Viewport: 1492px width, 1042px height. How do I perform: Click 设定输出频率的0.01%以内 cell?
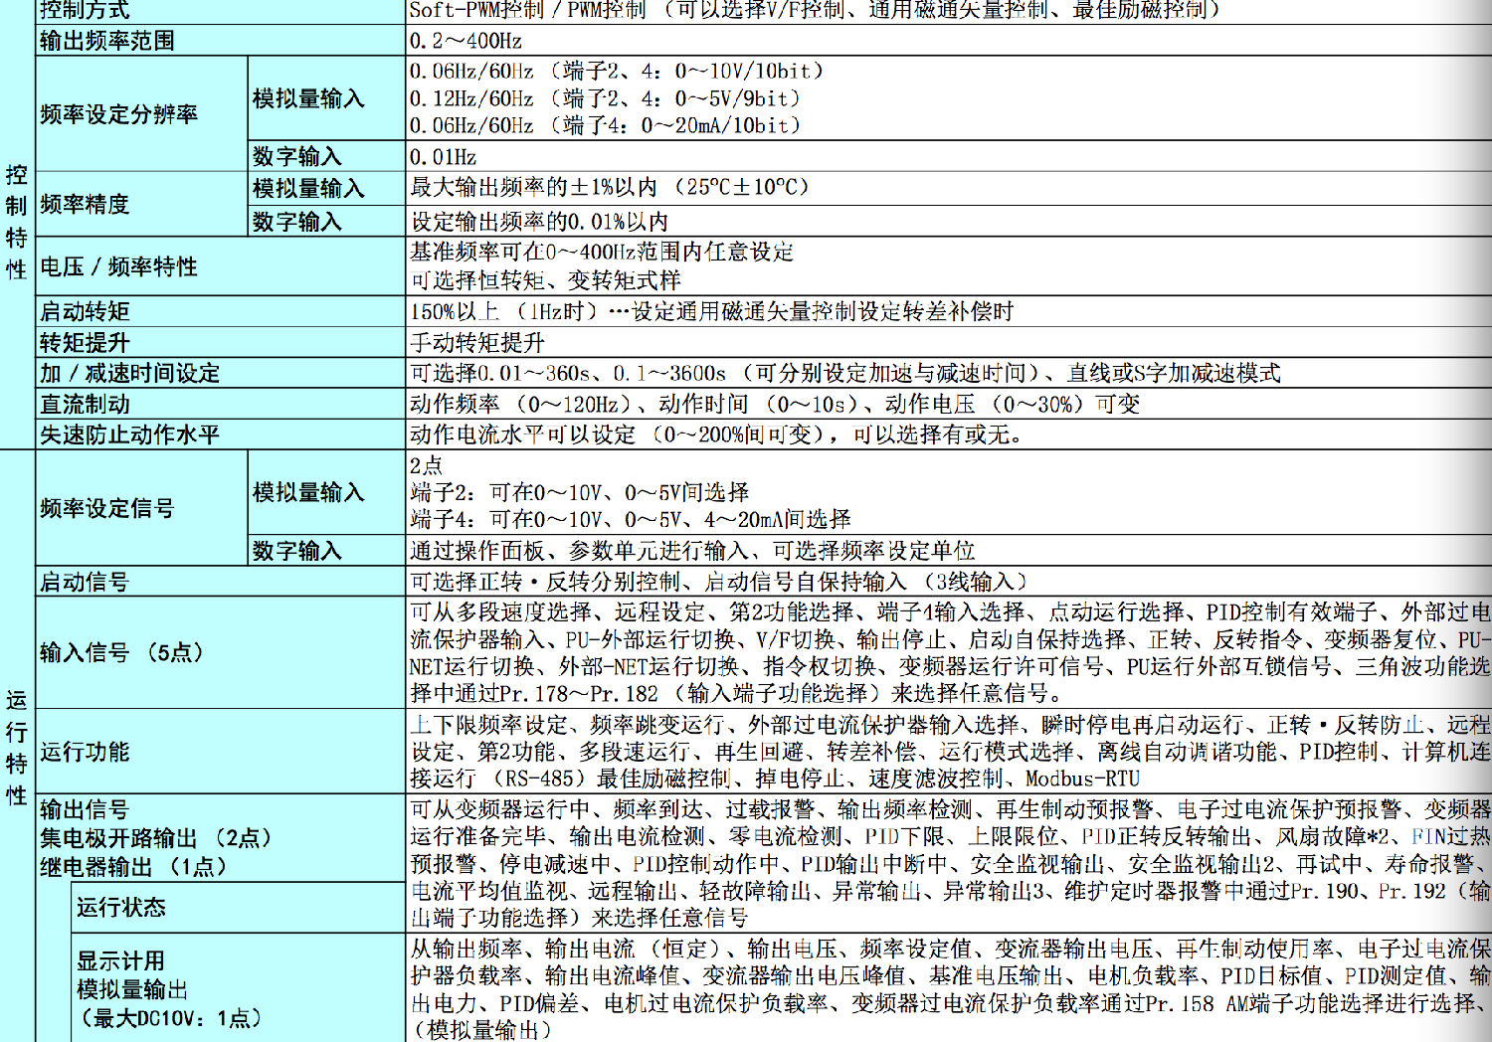949,221
